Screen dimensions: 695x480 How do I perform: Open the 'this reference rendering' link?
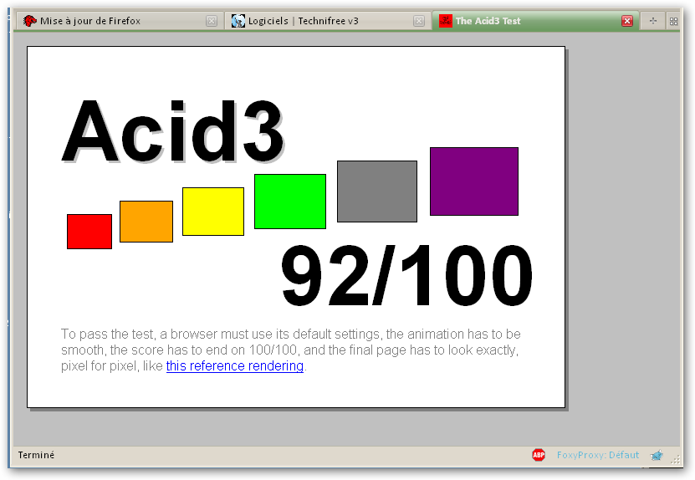(234, 366)
